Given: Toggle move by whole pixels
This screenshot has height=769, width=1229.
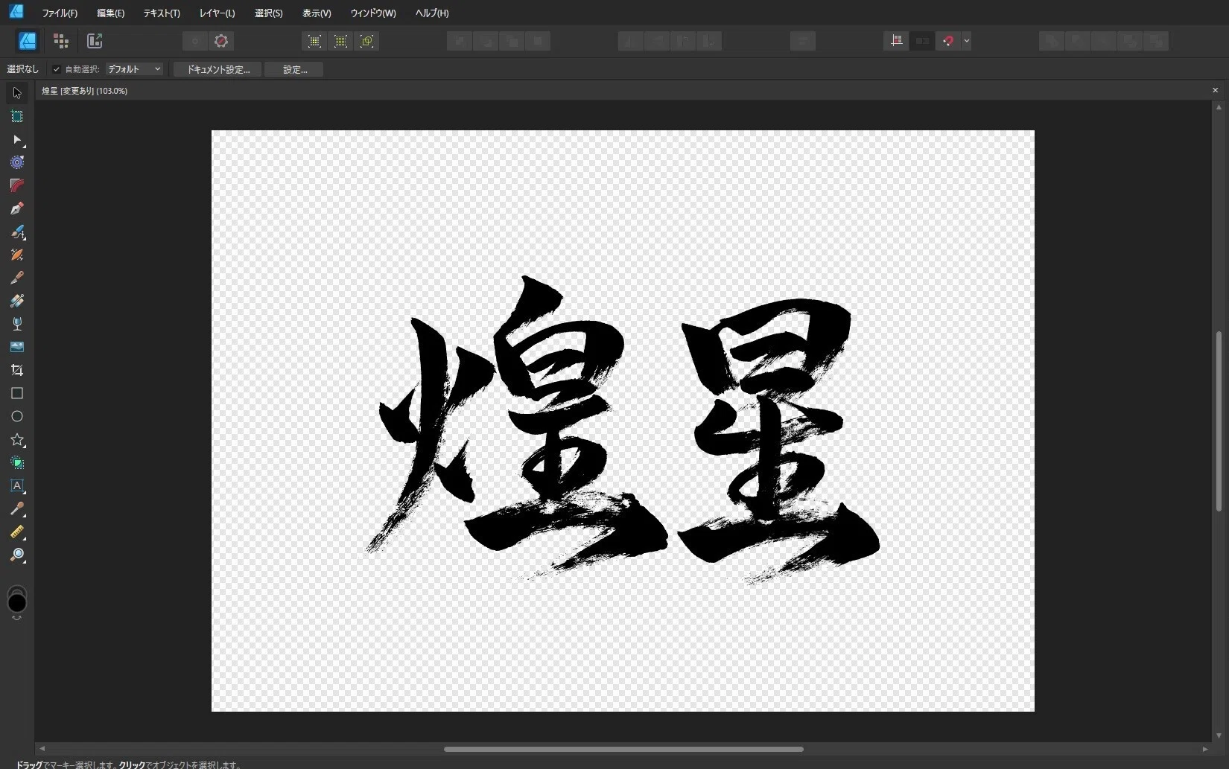Looking at the screenshot, I should coord(922,41).
